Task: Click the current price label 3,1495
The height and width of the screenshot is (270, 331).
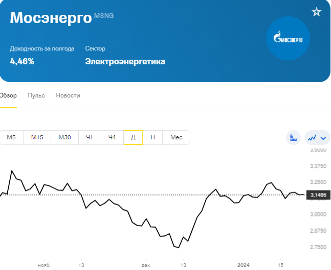Action: point(318,195)
